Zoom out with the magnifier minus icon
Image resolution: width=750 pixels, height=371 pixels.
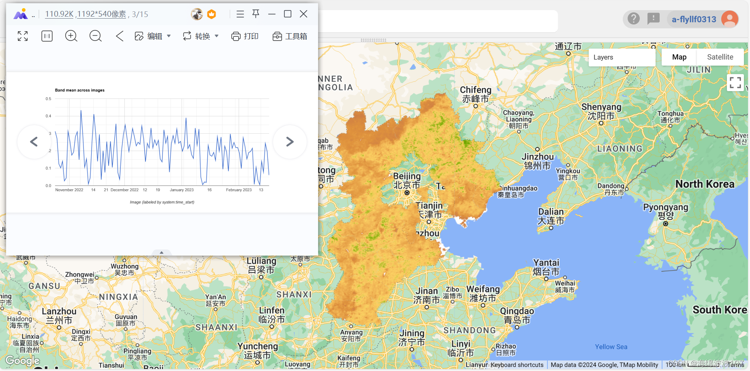[96, 36]
